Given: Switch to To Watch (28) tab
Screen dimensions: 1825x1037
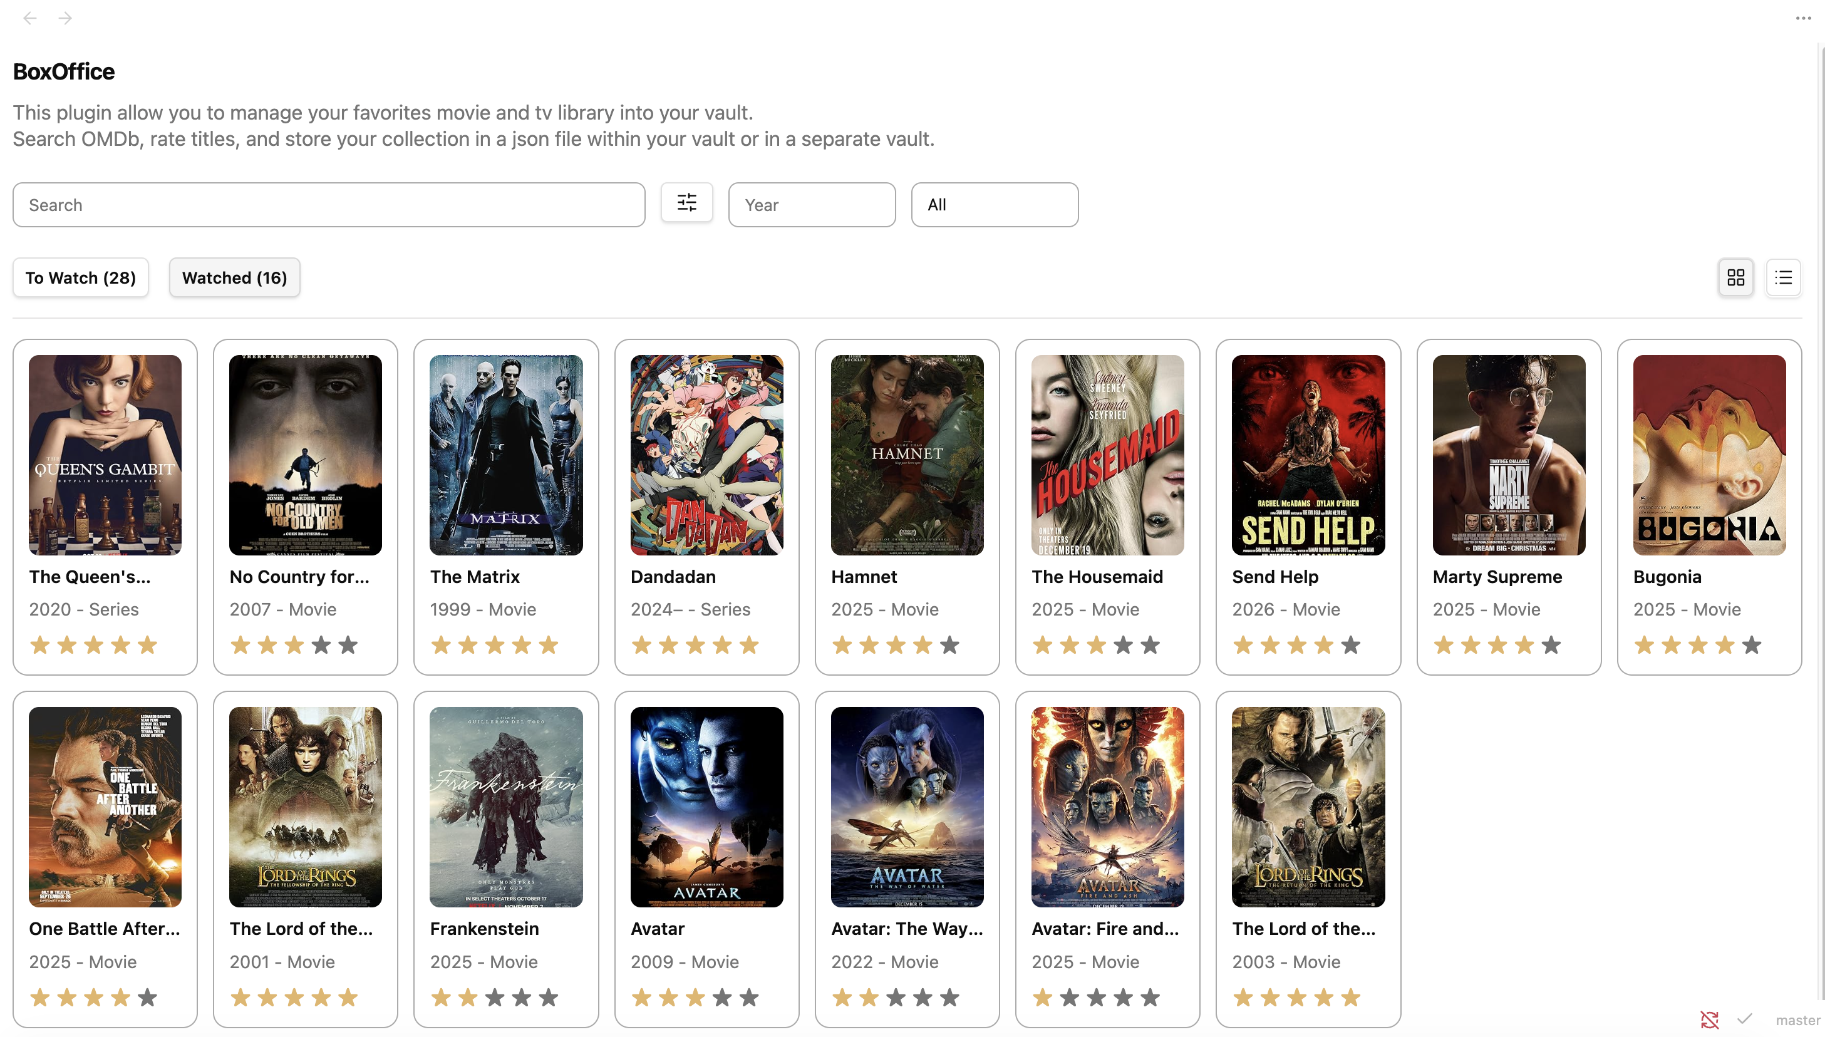Looking at the screenshot, I should [x=81, y=278].
